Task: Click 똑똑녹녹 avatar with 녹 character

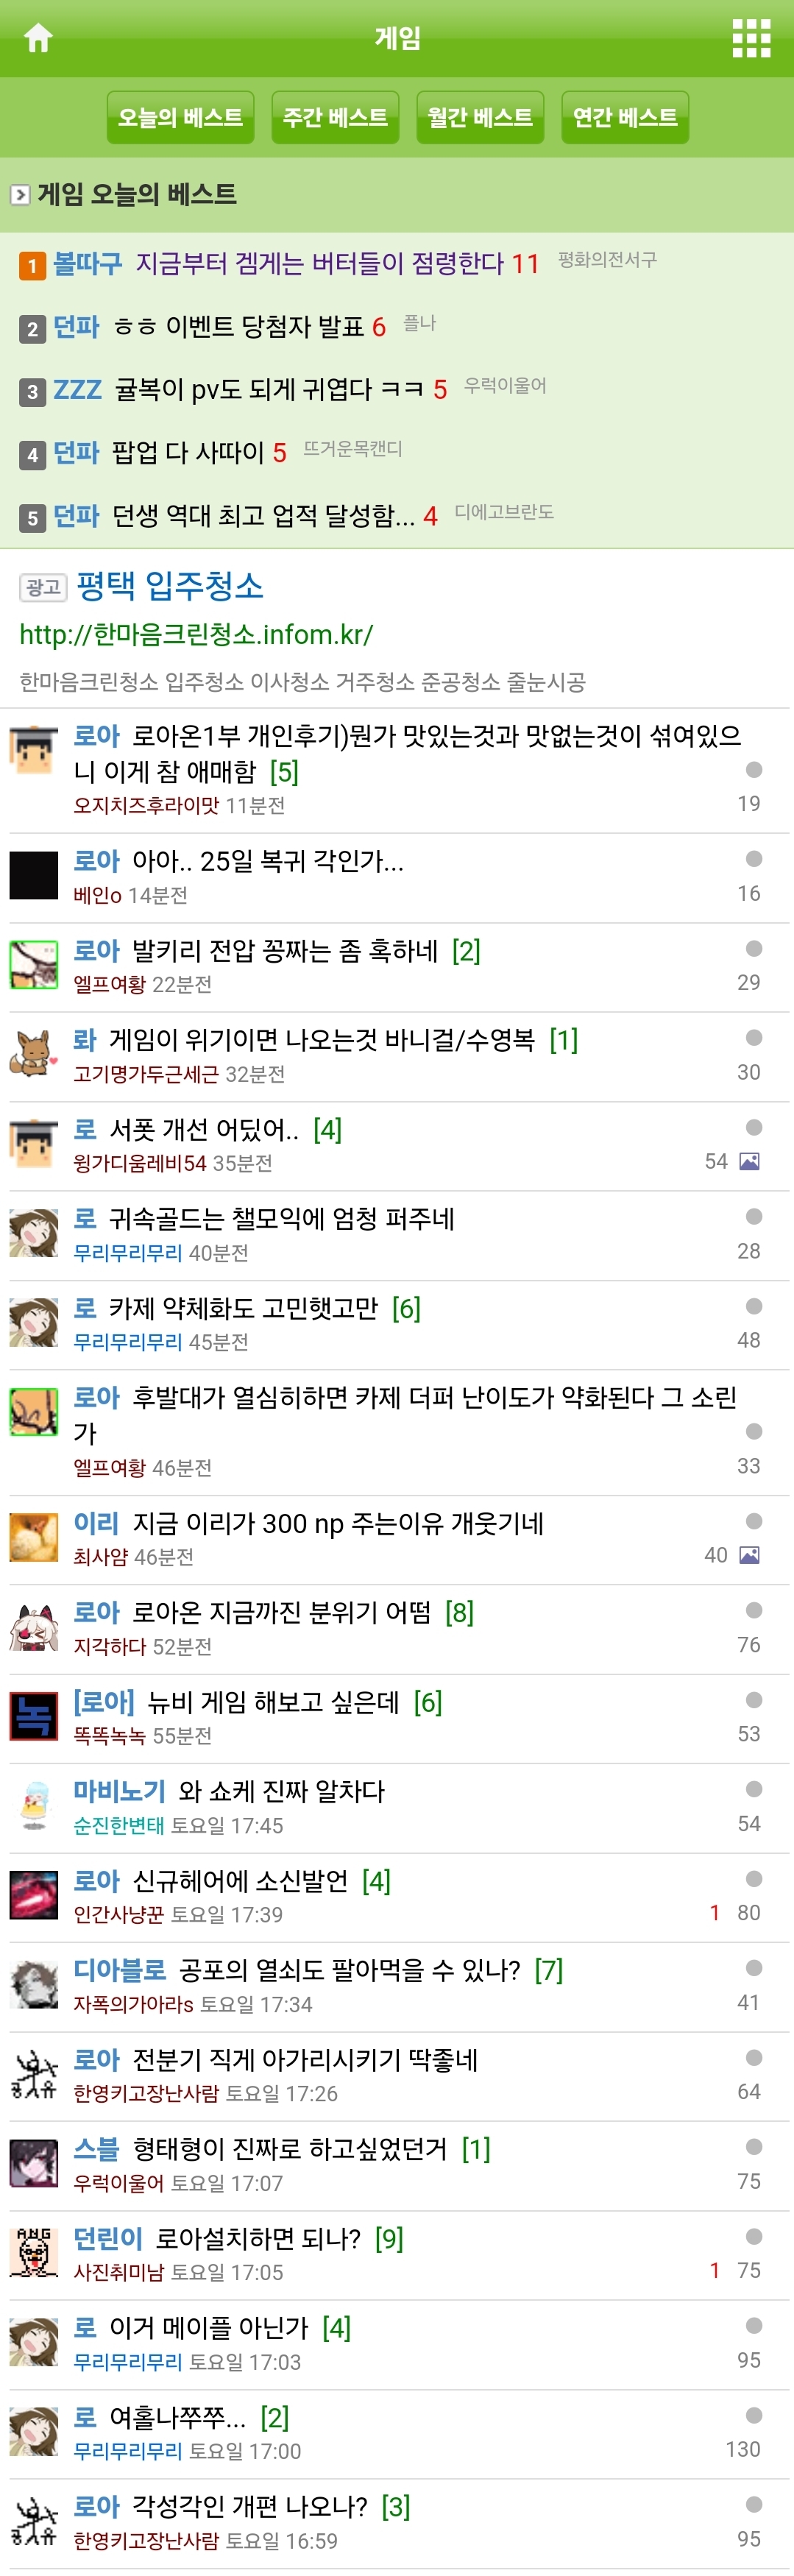Action: [x=34, y=1716]
